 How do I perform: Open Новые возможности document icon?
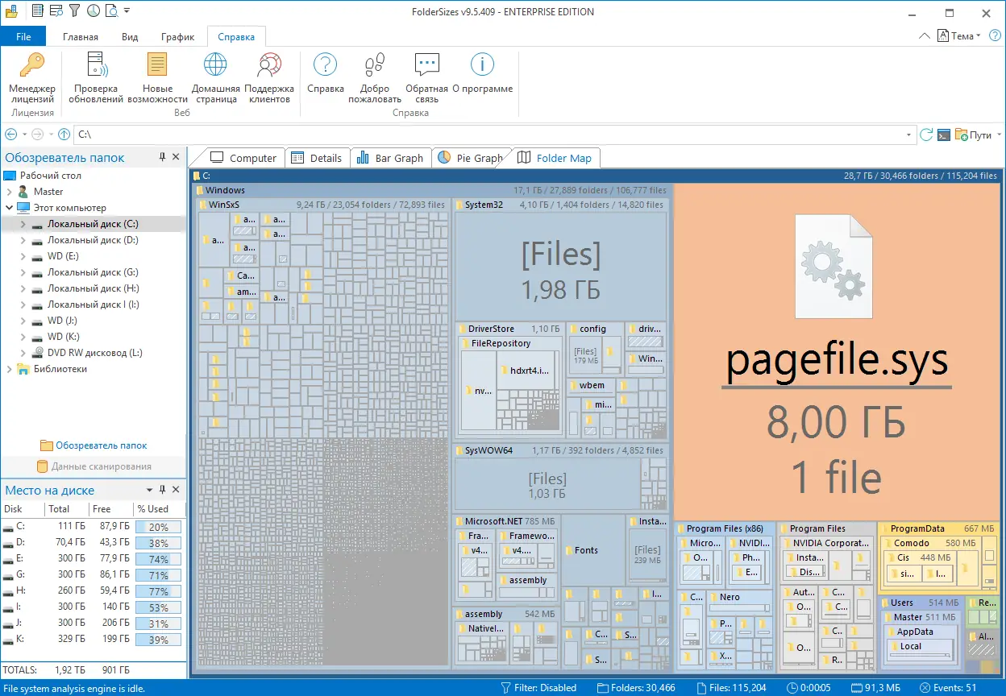(x=157, y=64)
